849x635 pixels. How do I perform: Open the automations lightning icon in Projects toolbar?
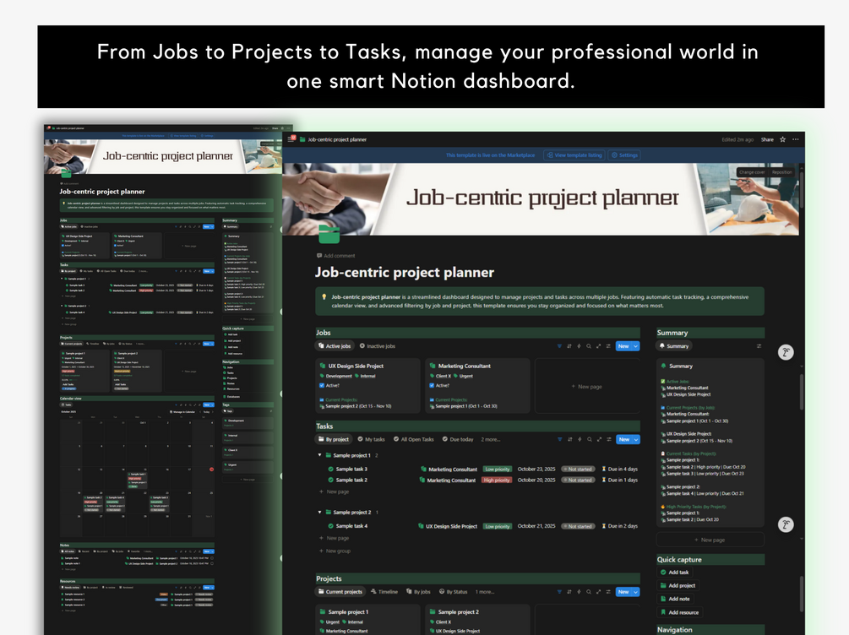[579, 592]
